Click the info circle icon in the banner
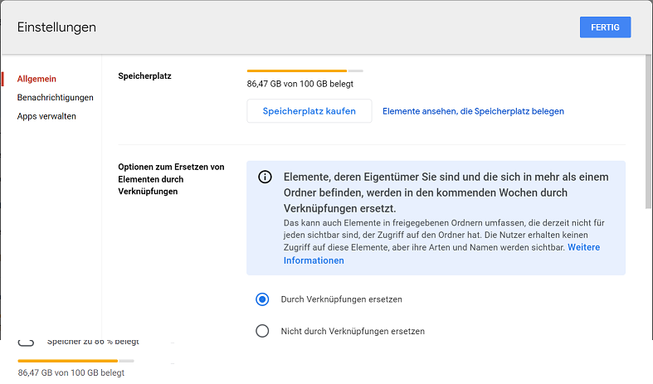Viewport: 653px width, 384px height. [265, 177]
